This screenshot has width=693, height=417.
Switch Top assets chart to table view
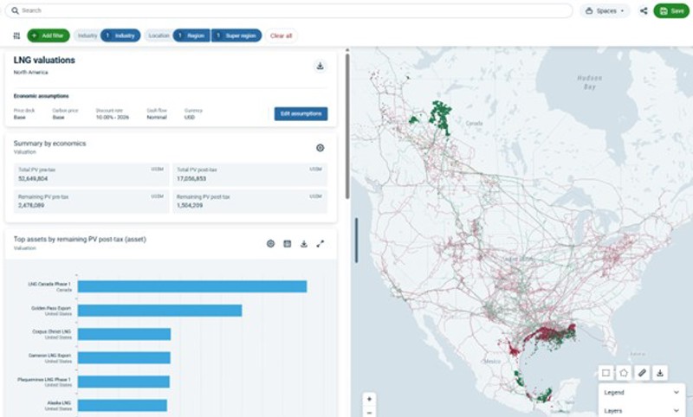pyautogui.click(x=288, y=244)
